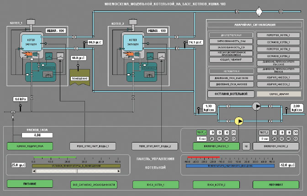Click the X2 button between pump switches
The width and height of the screenshot is (307, 196).
(x=246, y=146)
